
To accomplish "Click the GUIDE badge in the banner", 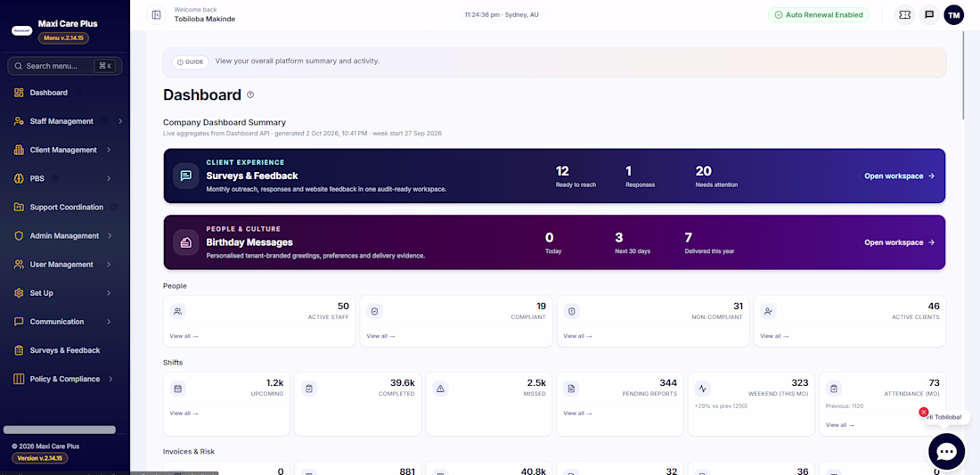I will tap(190, 62).
